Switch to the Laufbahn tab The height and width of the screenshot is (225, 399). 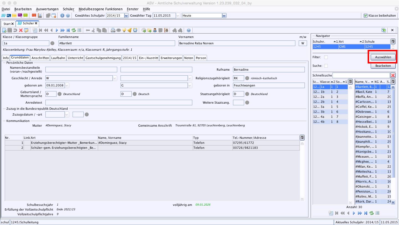coord(58,58)
